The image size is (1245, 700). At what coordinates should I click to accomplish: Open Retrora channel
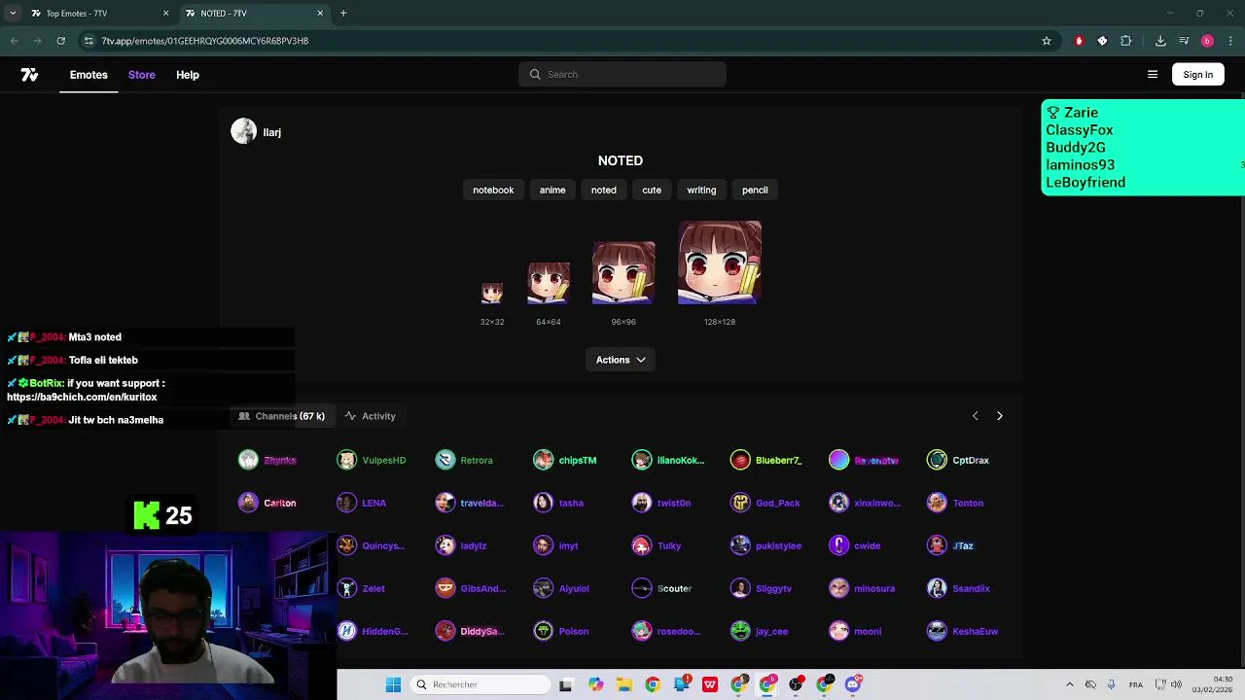pyautogui.click(x=464, y=460)
